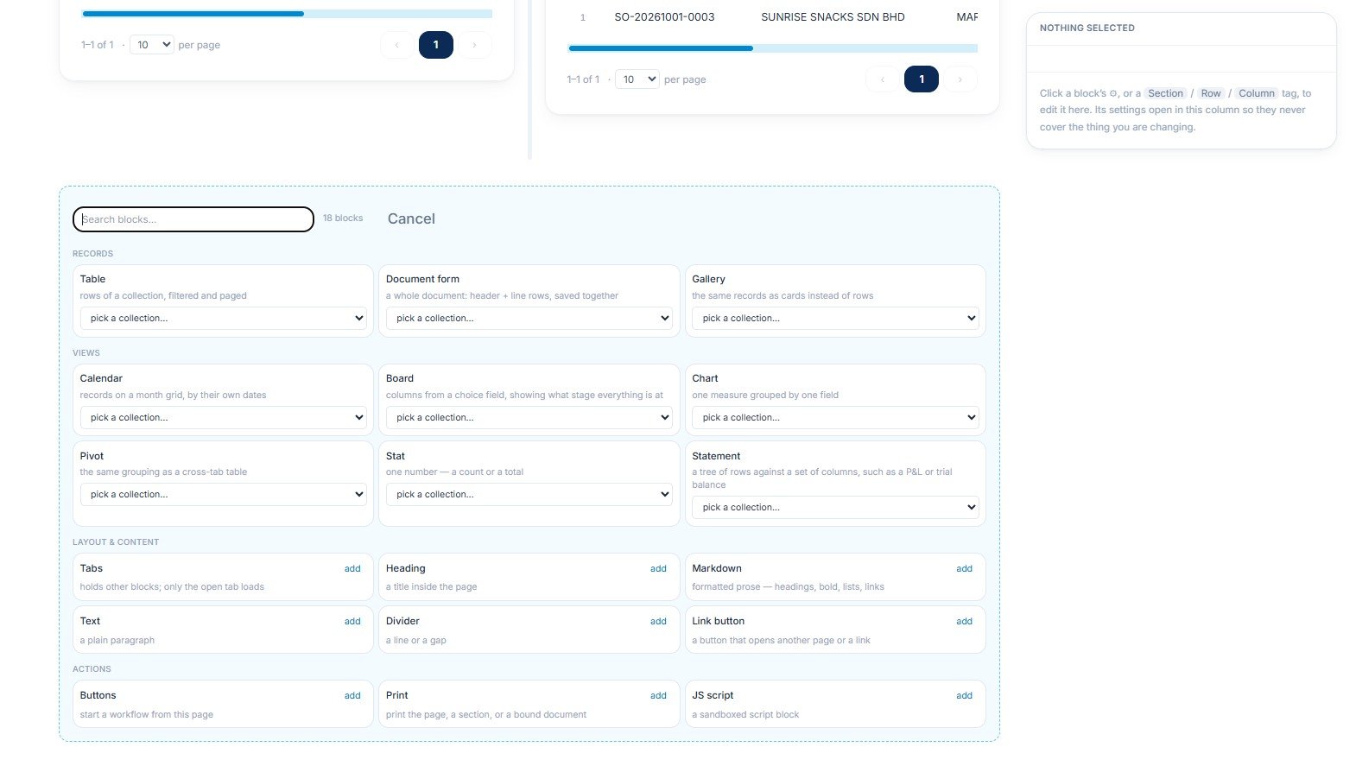Add a Buttons block
1356x766 pixels.
tap(352, 696)
